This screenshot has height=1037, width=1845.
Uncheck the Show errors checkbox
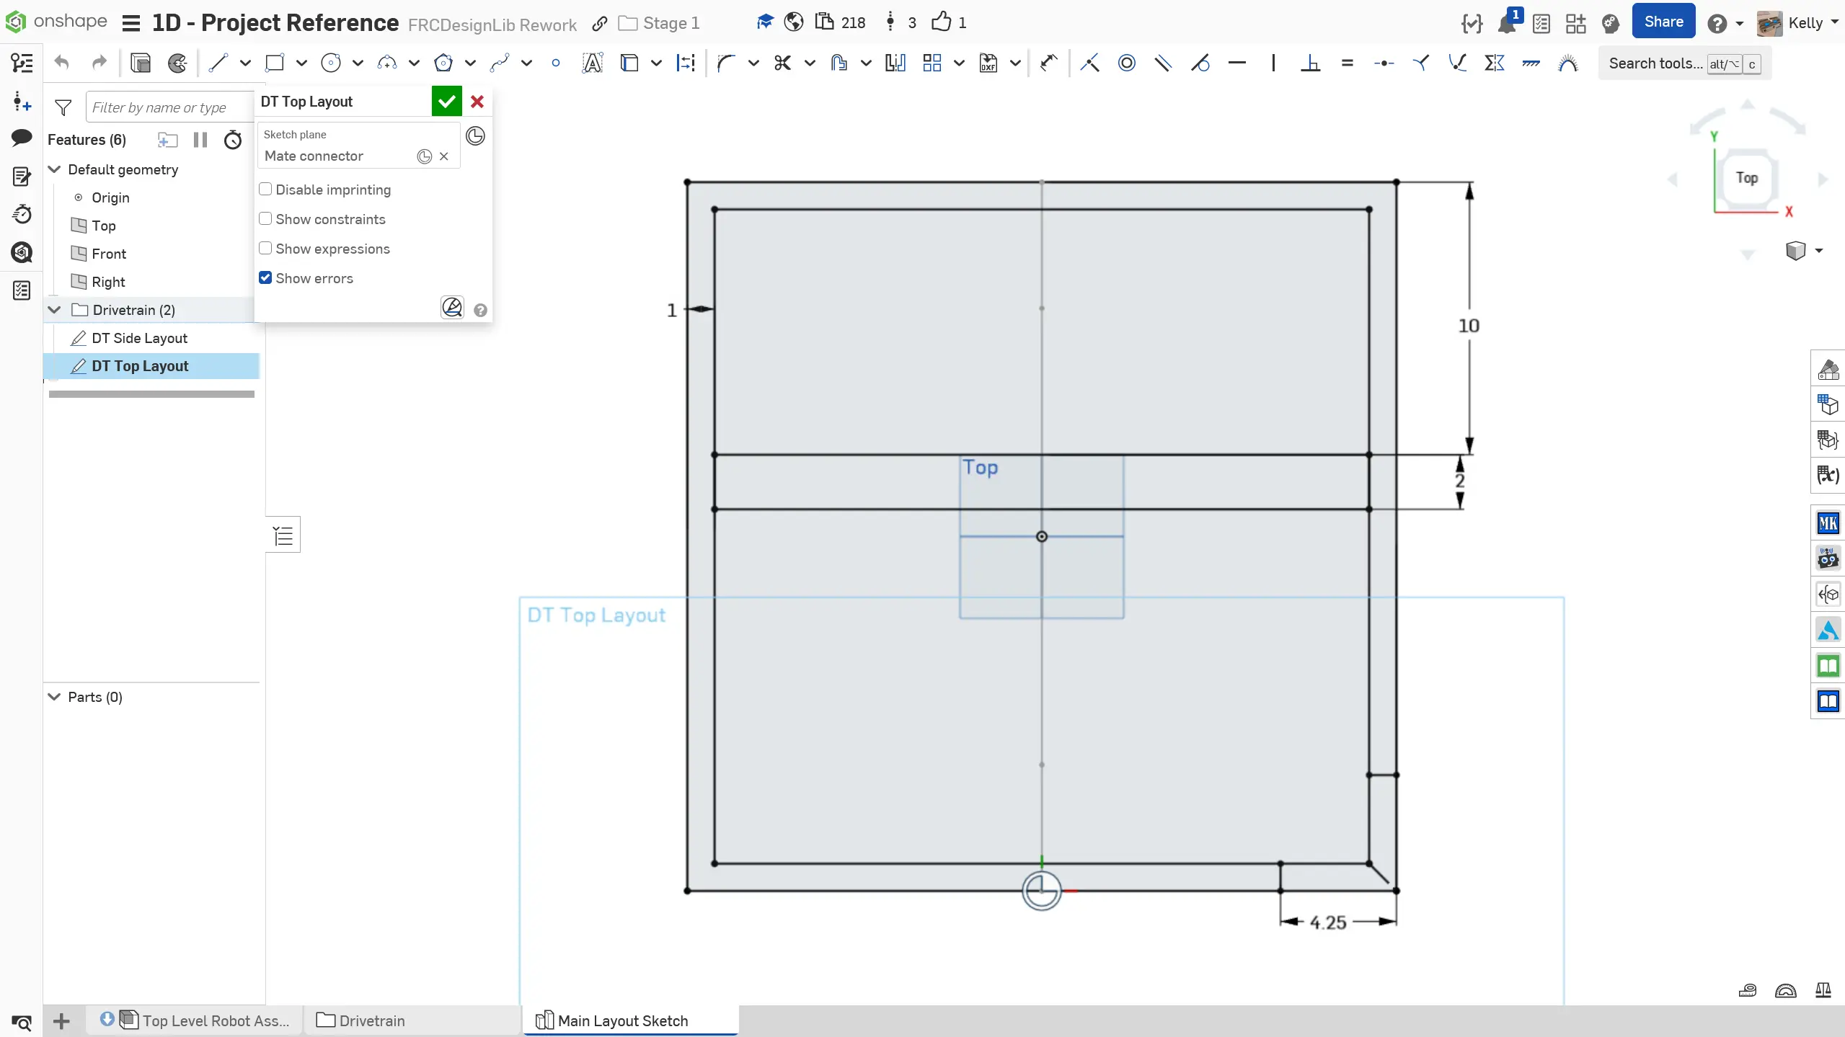tap(265, 278)
